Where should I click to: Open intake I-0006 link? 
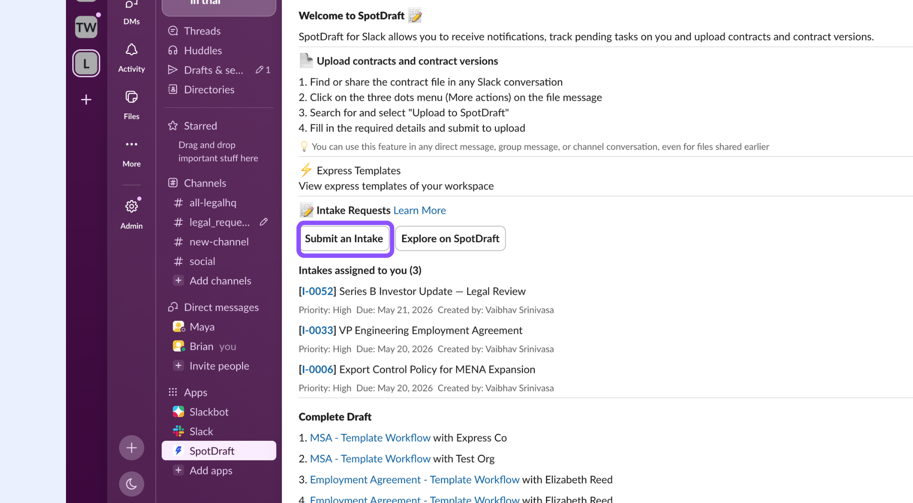pos(317,369)
